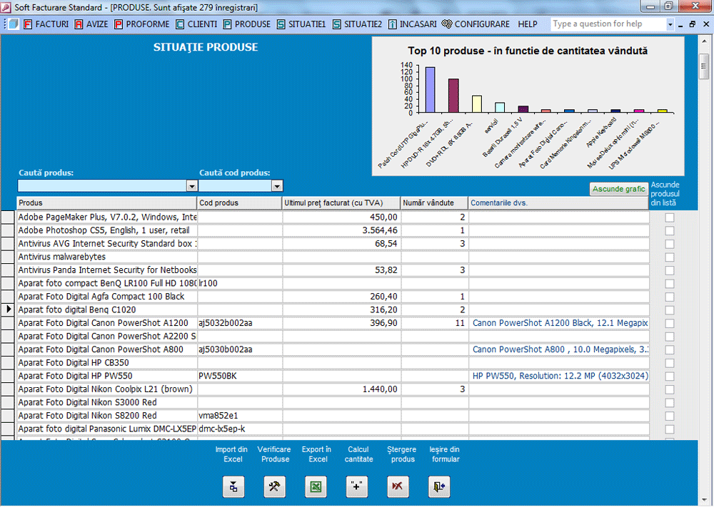Tick hide checkbox for Antivirus Panda row
Viewport: 714px width, 507px height.
click(670, 270)
